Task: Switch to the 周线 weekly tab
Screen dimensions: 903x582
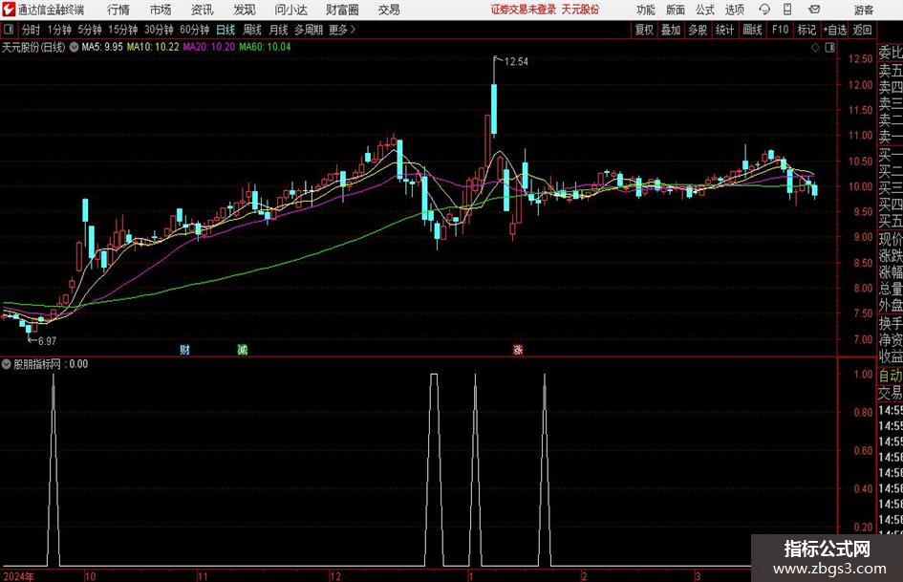Action: 252,30
